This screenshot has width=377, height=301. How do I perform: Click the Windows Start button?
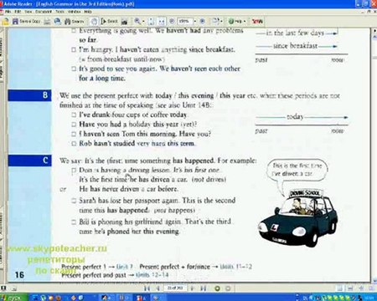pyautogui.click(x=13, y=298)
